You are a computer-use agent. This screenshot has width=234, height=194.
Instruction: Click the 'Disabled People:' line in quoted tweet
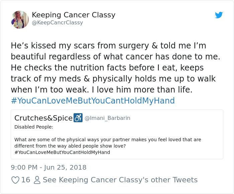[34, 127]
